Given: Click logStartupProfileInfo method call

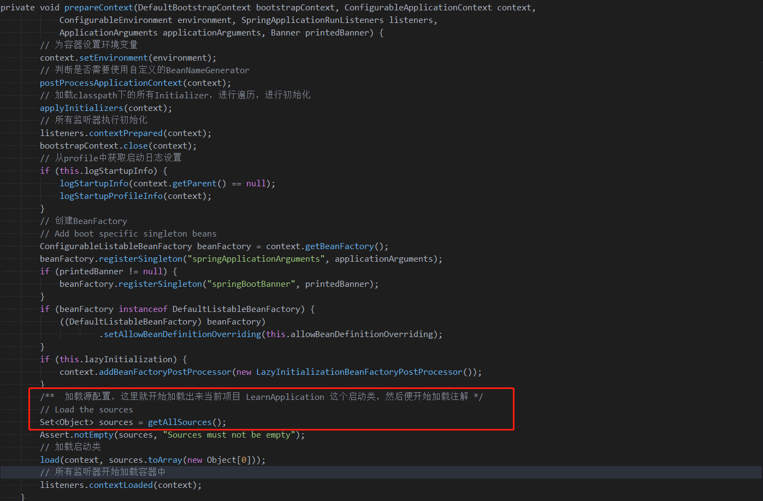Looking at the screenshot, I should click(111, 196).
